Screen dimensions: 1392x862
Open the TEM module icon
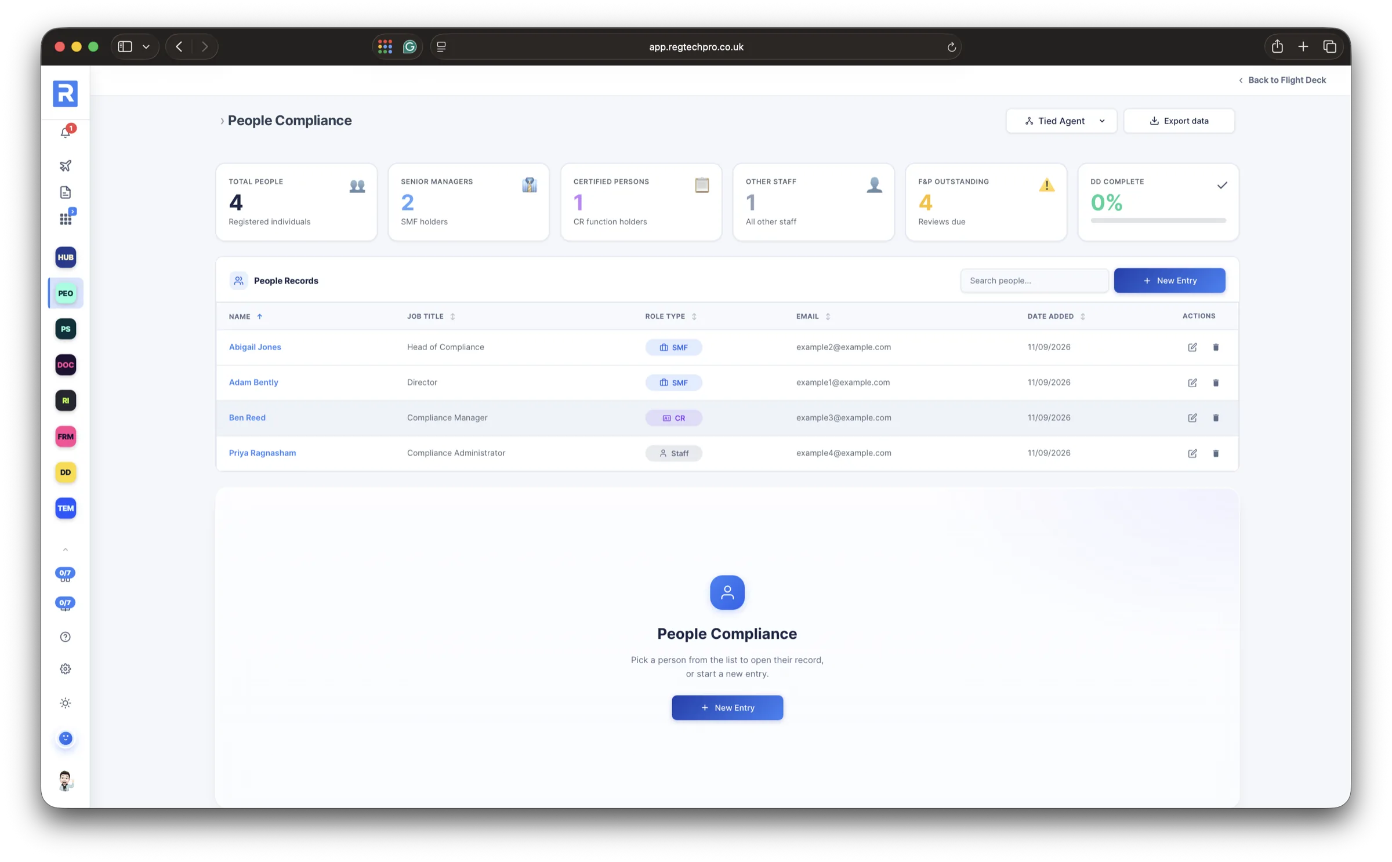[66, 508]
